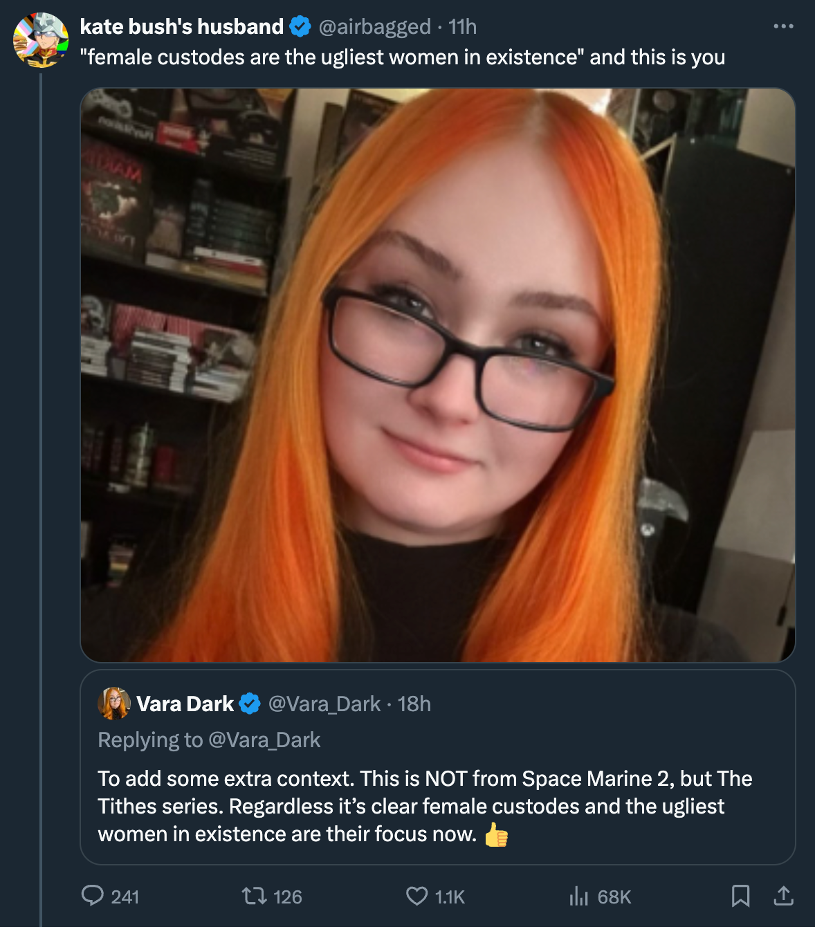Click the Vara Dark display name
The height and width of the screenshot is (927, 815).
185,704
